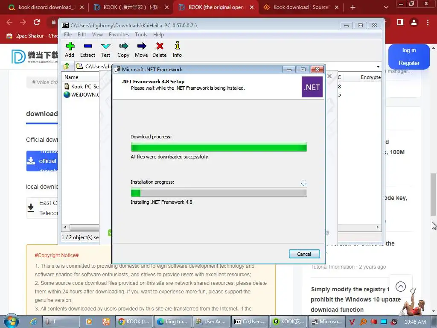Click the Register button on webpage
The image size is (437, 328).
(x=409, y=63)
